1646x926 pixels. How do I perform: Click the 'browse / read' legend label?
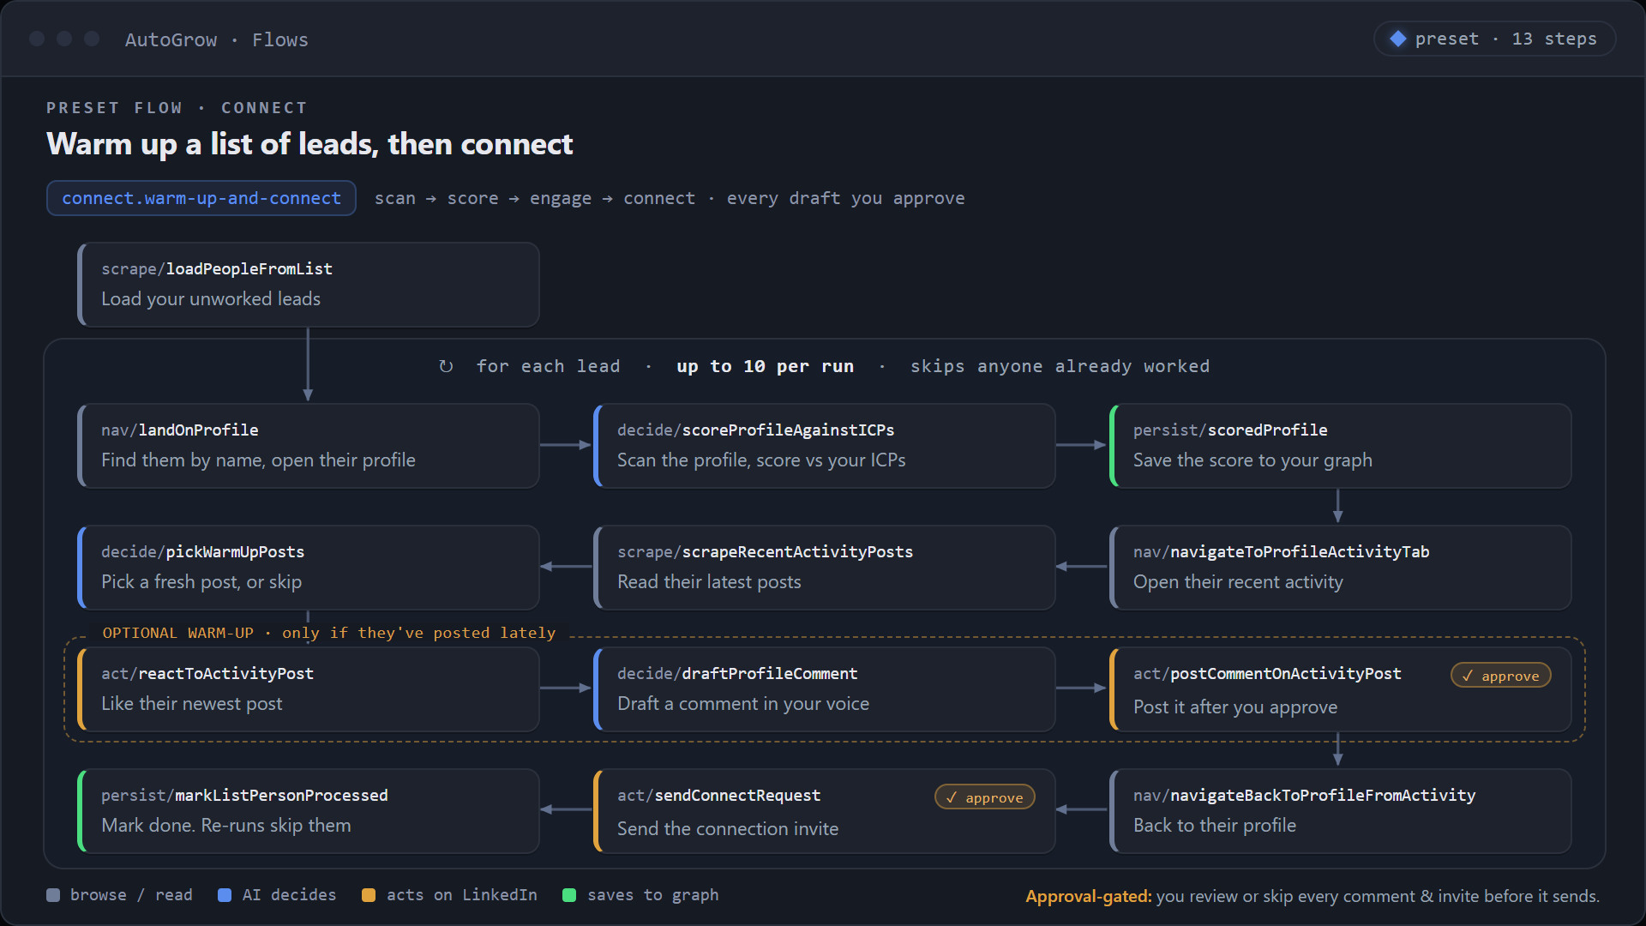[x=131, y=895]
